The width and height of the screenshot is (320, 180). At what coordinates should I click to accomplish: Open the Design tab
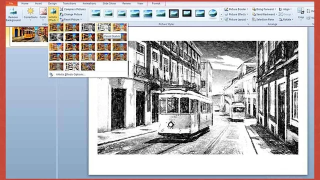[52, 3]
